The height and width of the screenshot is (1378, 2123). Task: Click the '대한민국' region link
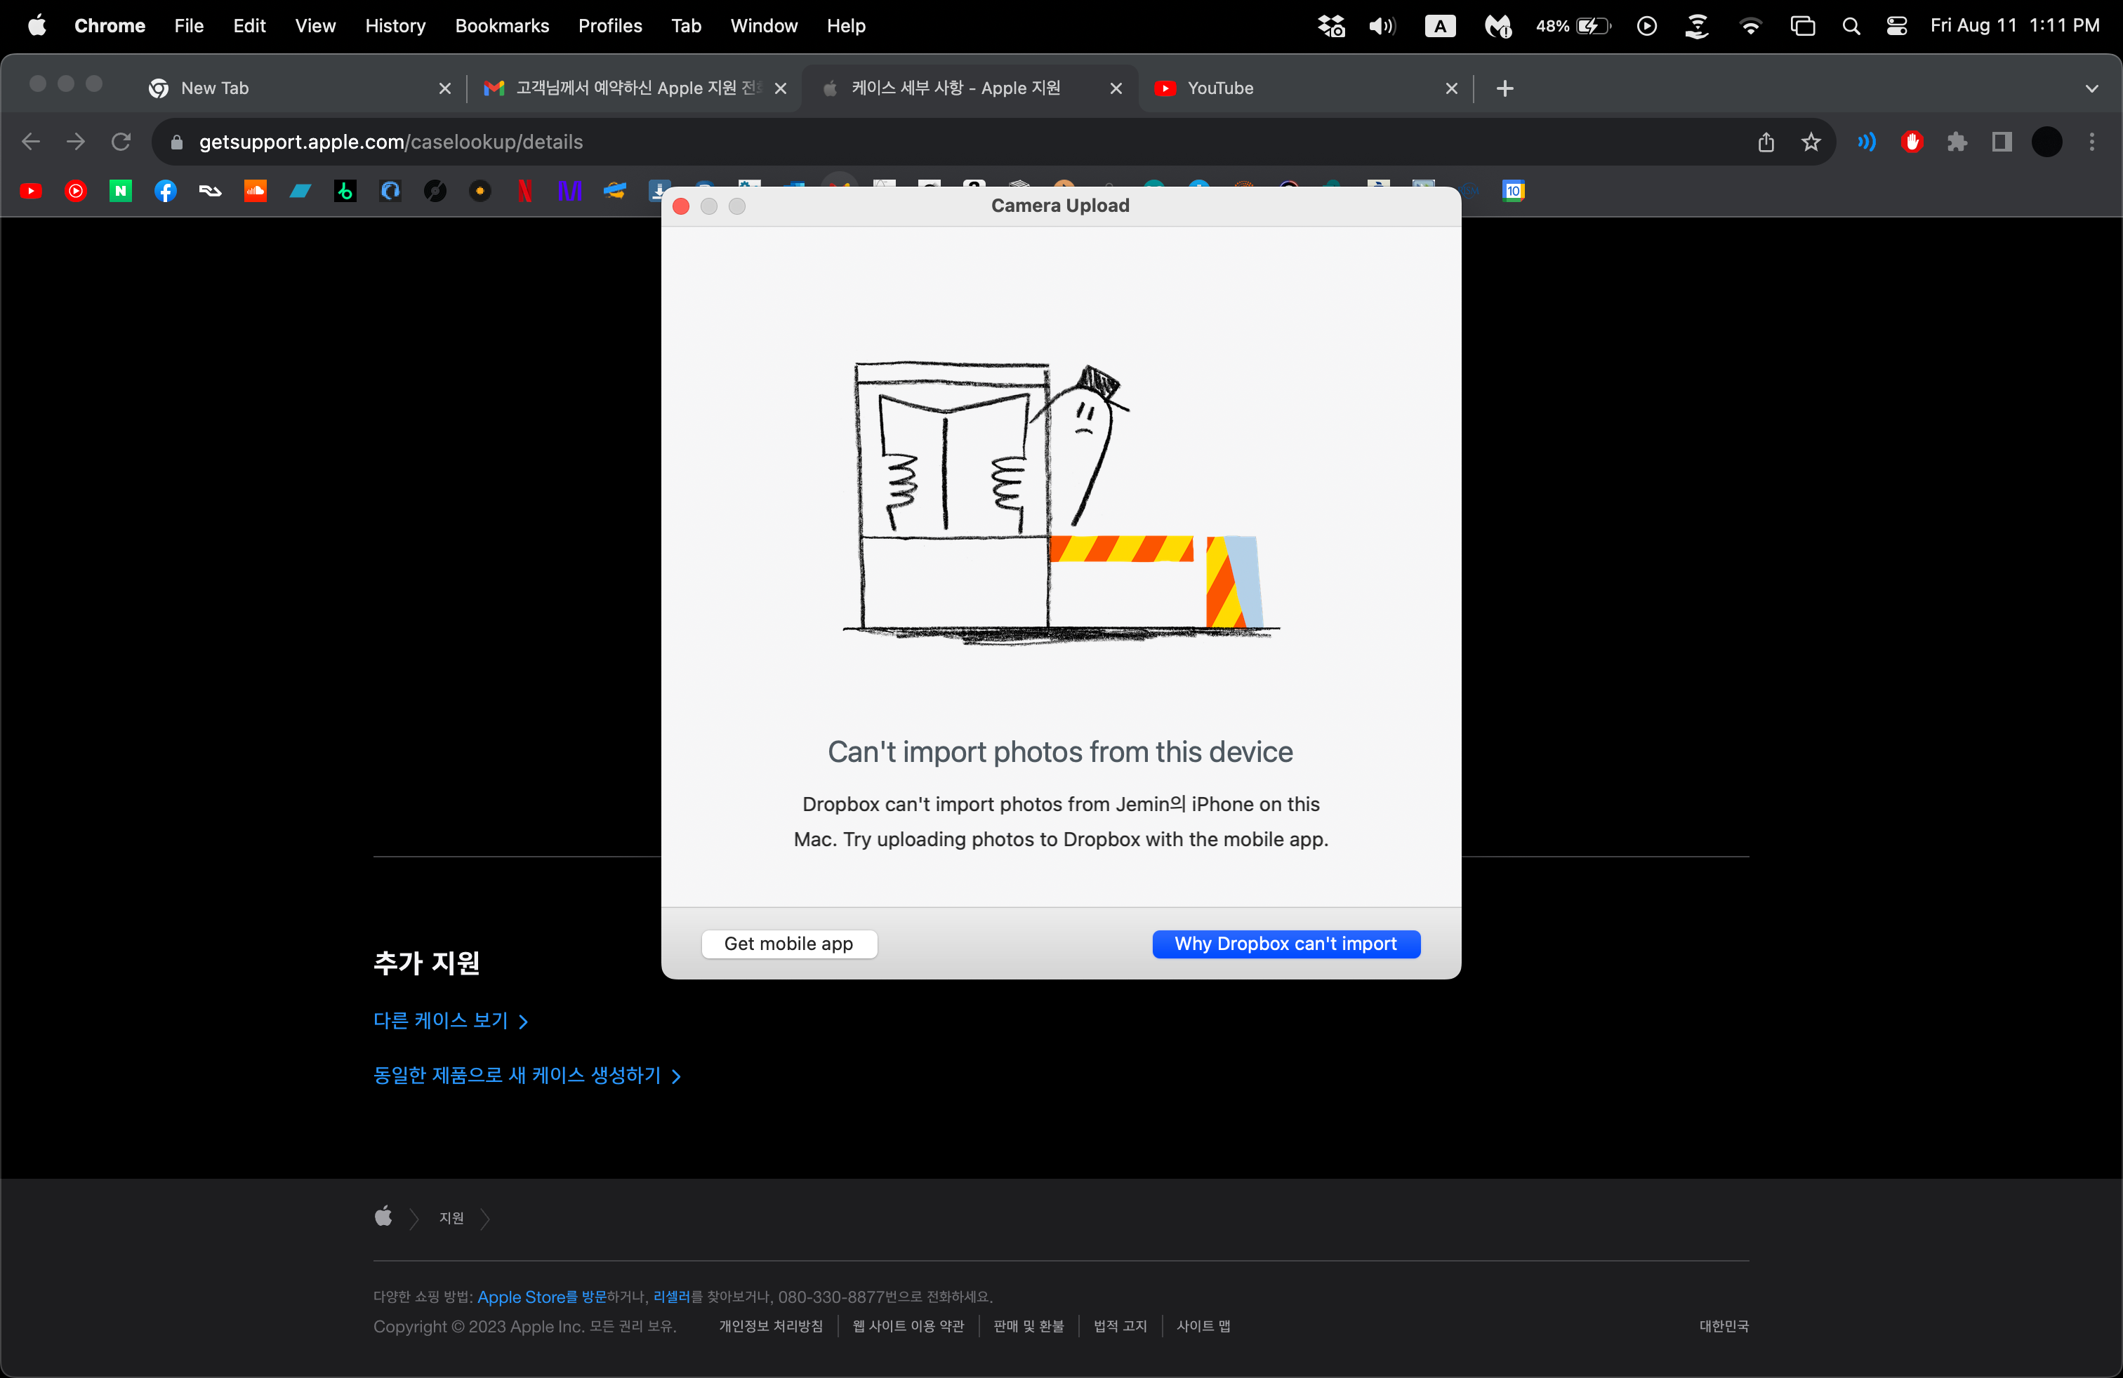(1724, 1326)
